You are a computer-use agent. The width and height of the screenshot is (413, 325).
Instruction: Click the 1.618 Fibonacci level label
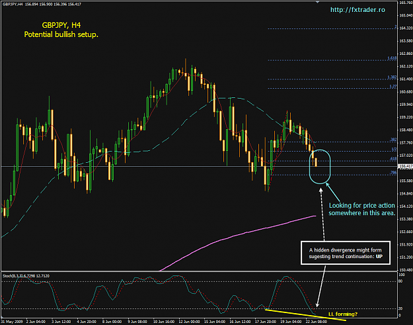[392, 58]
